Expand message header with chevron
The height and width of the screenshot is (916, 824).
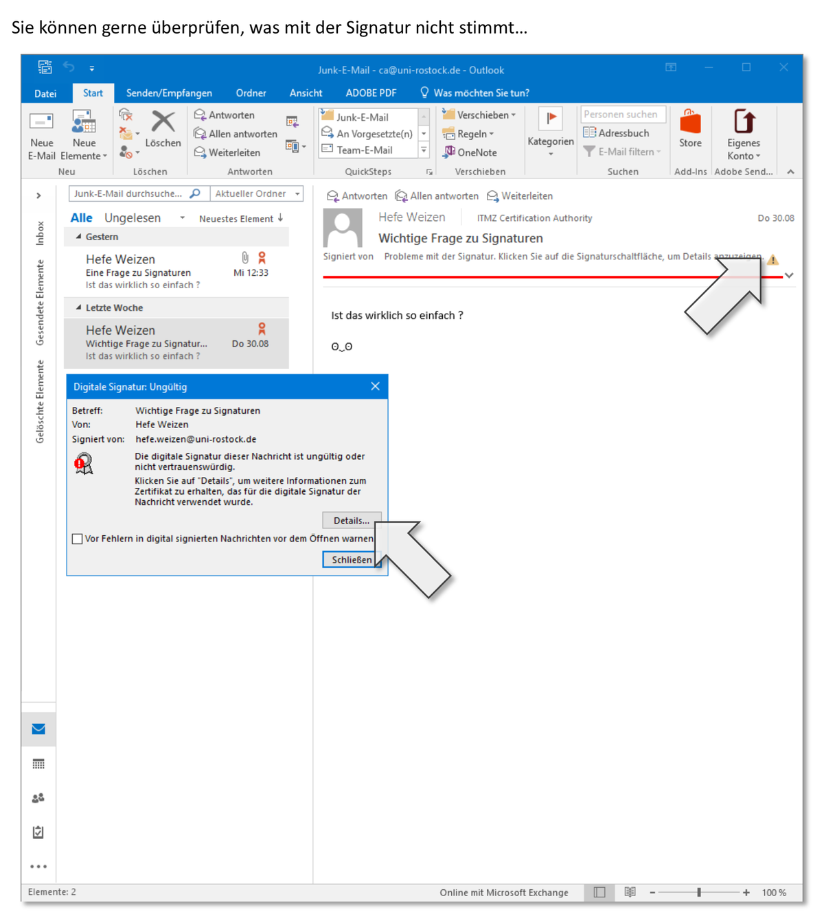pos(789,275)
